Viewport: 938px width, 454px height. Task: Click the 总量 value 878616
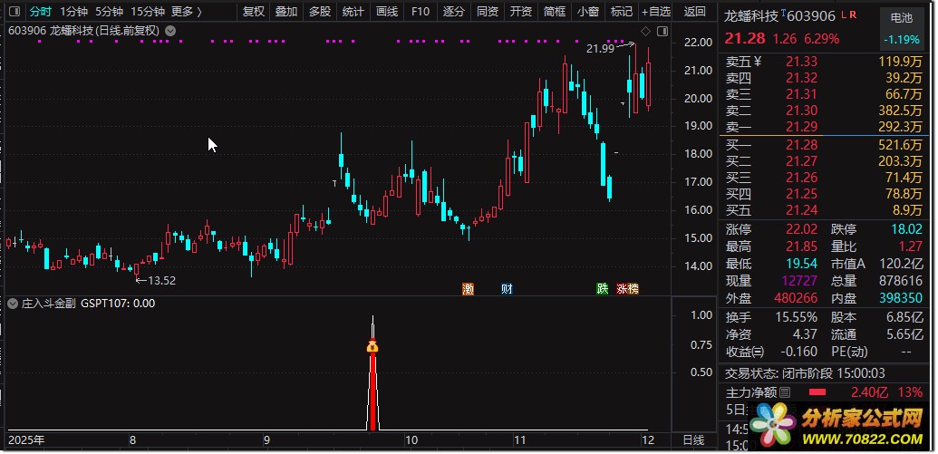pyautogui.click(x=900, y=281)
